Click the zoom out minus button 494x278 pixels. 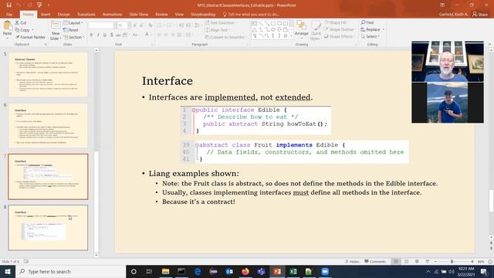[x=435, y=262]
